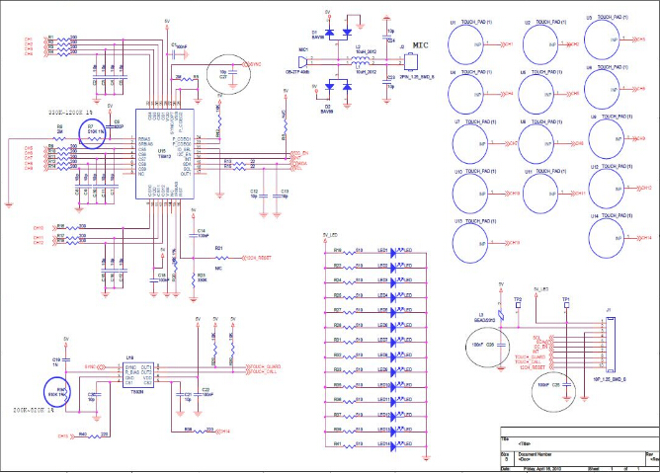
Task: Select inductor L2 on the mic line
Action: (360, 57)
